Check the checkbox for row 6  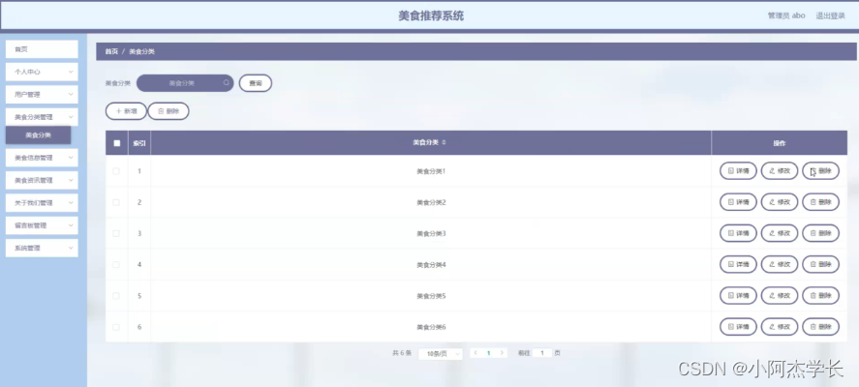point(116,327)
